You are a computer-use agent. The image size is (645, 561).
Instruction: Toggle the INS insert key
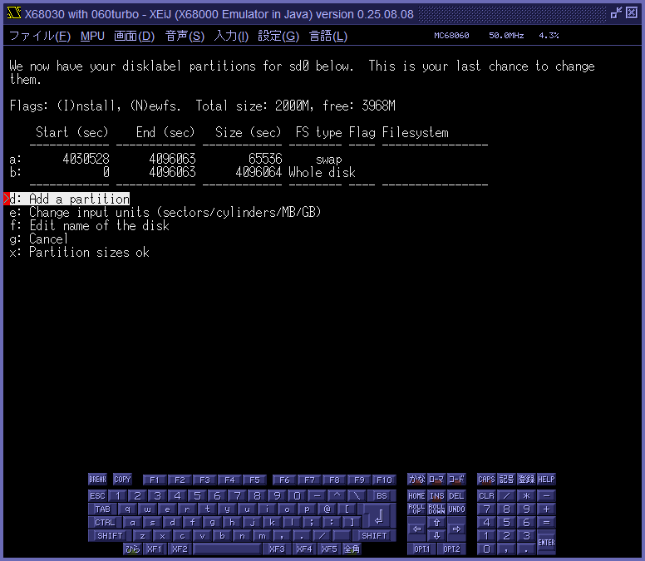point(436,495)
